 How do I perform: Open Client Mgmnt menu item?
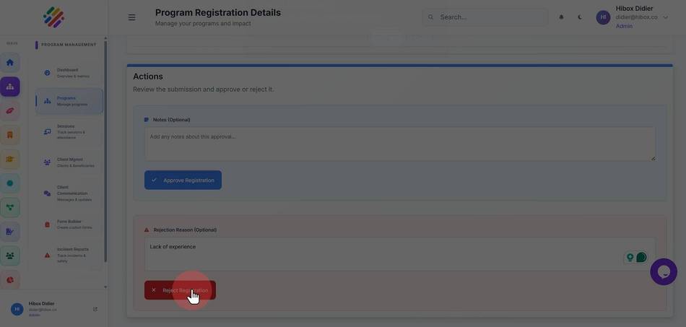[x=69, y=162]
